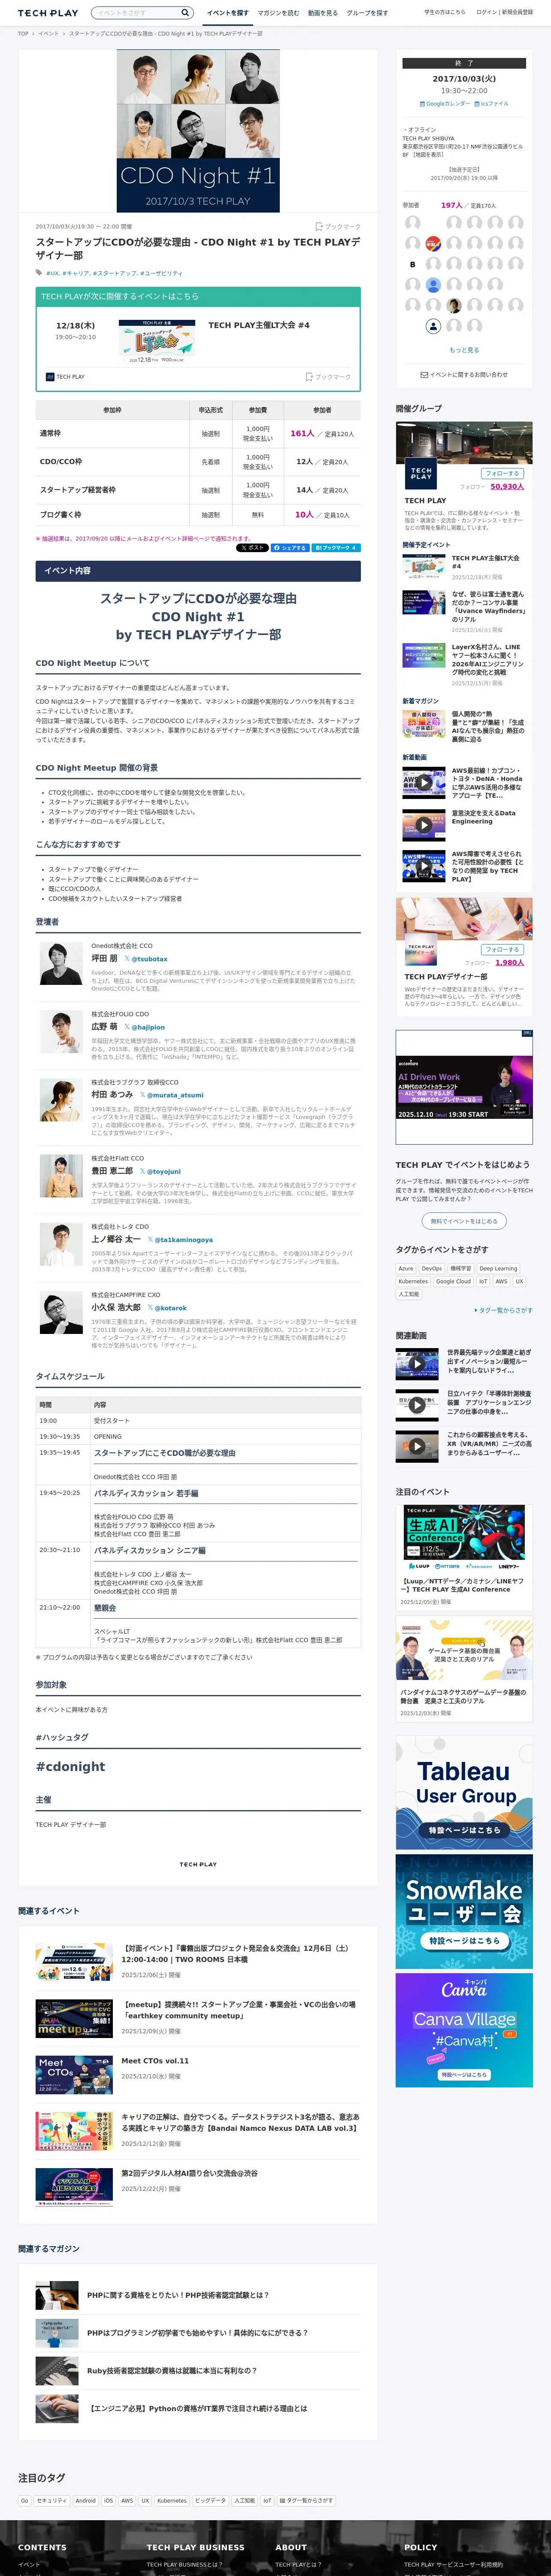Click the Hatena B!ブックマーク button
This screenshot has width=551, height=2576.
tap(335, 548)
